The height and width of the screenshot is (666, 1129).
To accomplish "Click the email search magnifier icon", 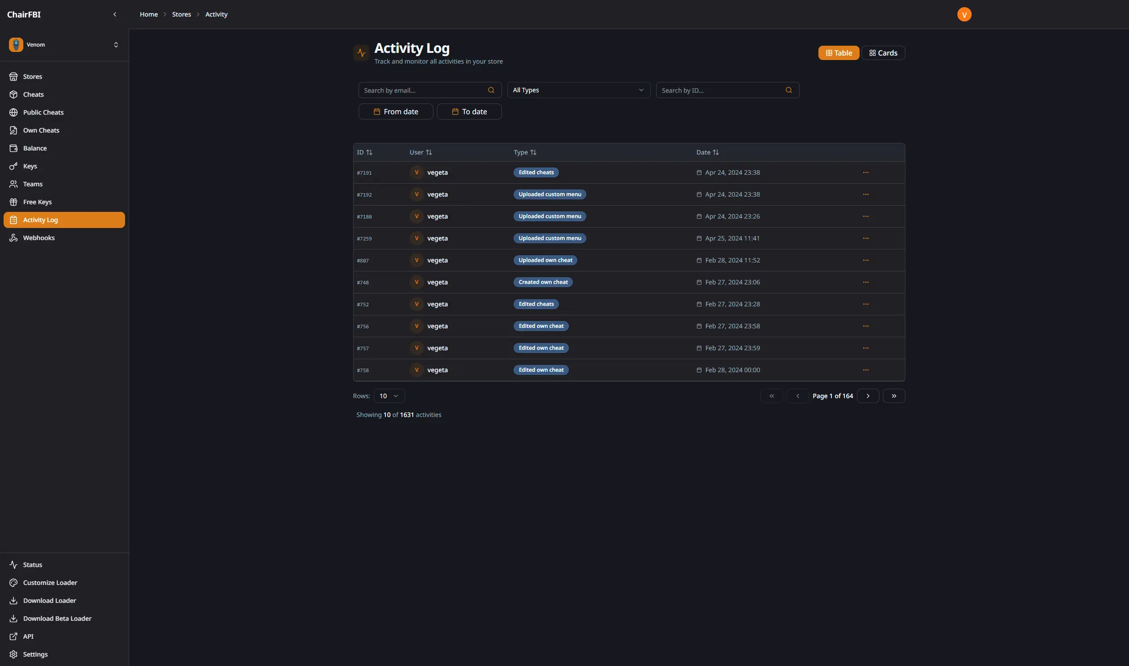I will [x=490, y=90].
